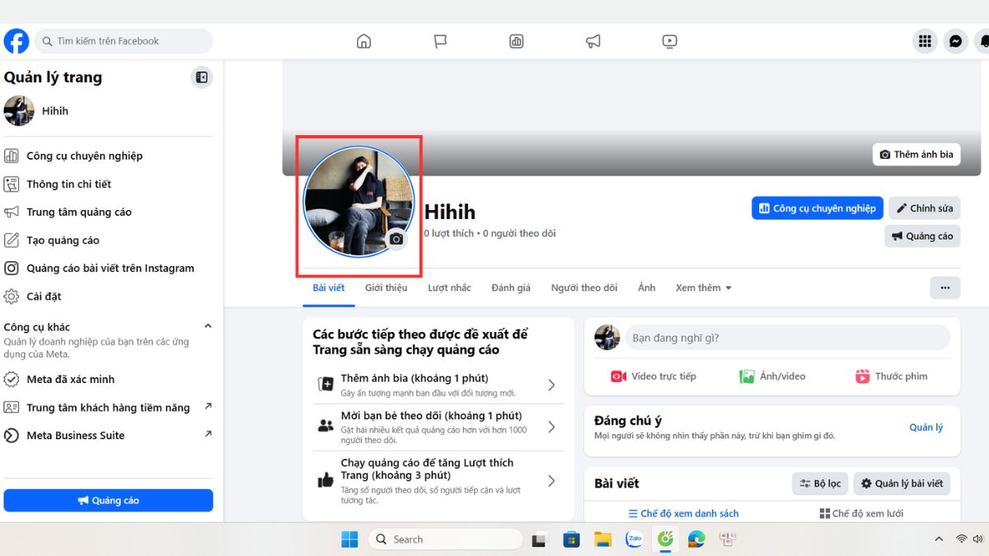Click 0 người theo dõi link
The height and width of the screenshot is (556, 989).
pos(519,233)
